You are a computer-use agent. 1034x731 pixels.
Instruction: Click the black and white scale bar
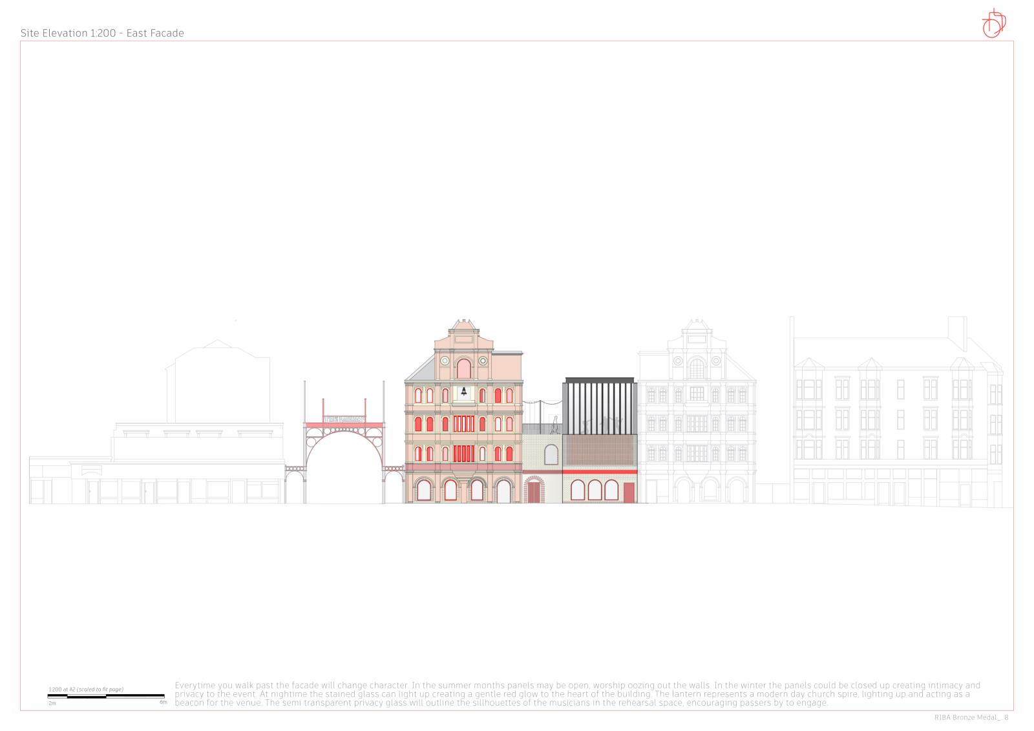[107, 696]
